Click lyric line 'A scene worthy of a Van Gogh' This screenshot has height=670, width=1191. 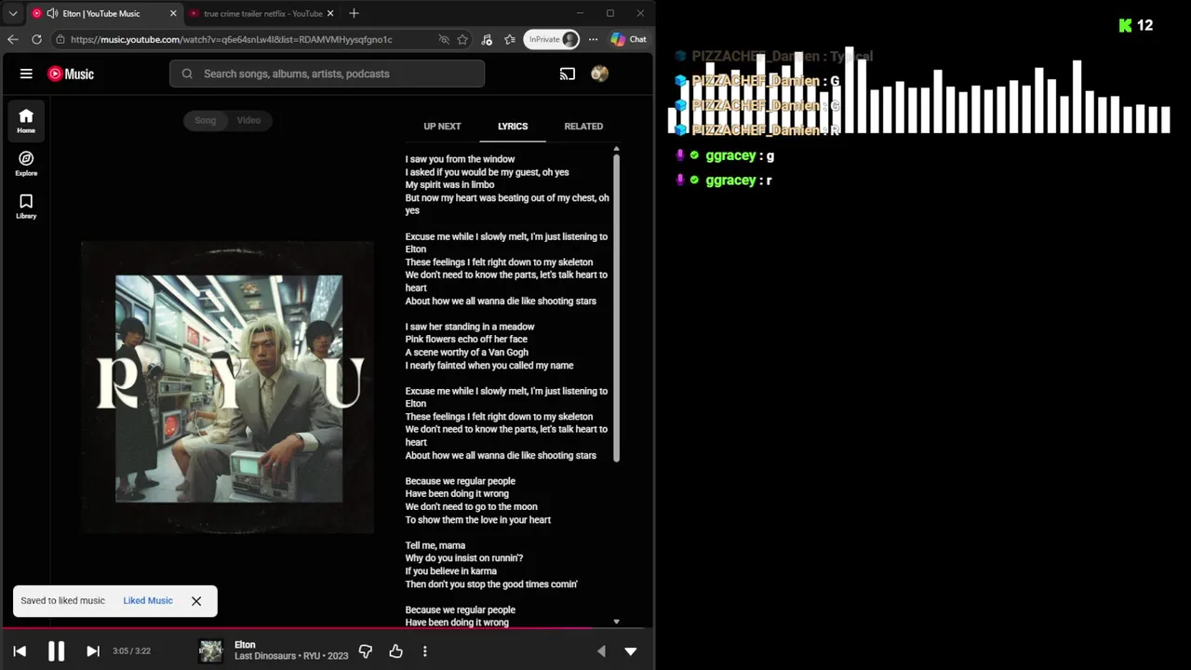pos(467,353)
